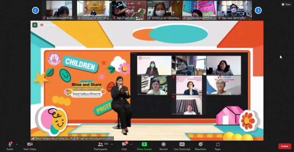Turn on the camera with Start Video
294x152 pixels.
click(30, 146)
